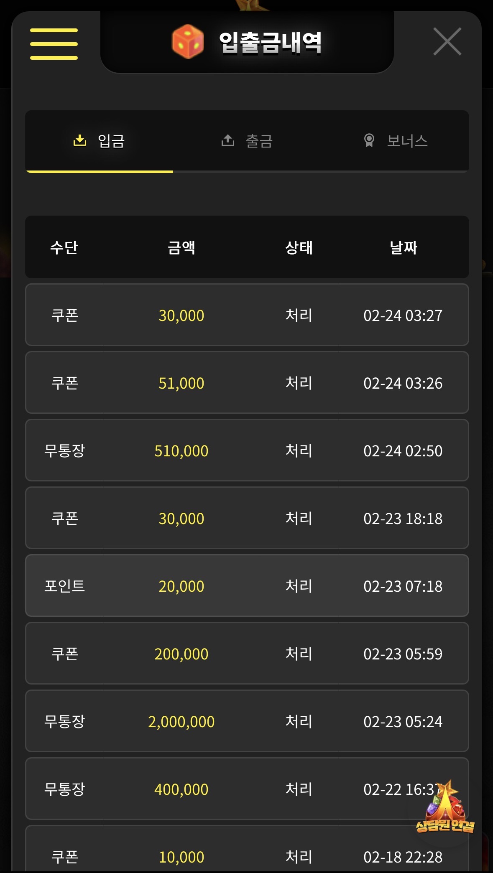The image size is (493, 873).
Task: Click the 입금 download arrow icon
Action: coord(79,140)
